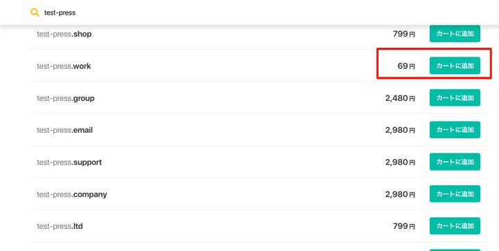Select the test-press.support domain name
499x251 pixels.
(69, 162)
